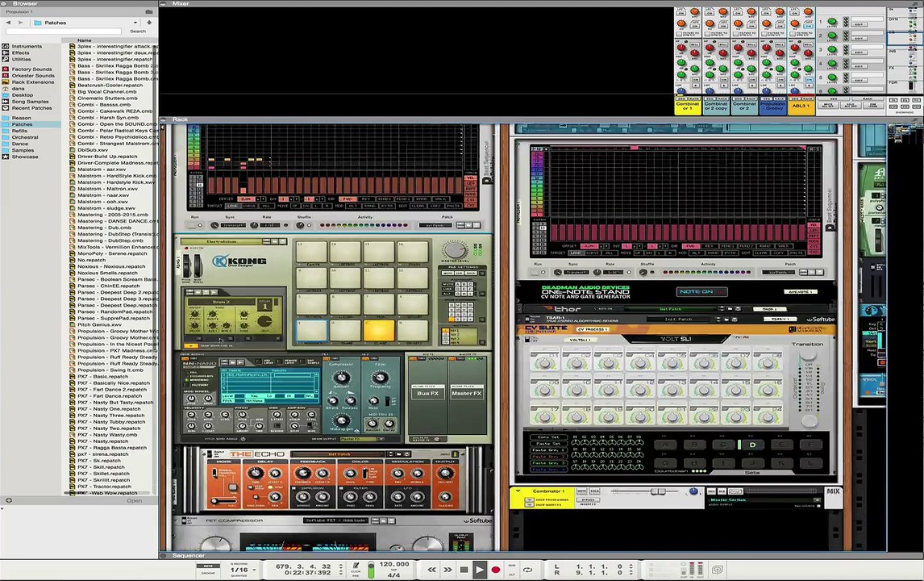The image size is (924, 581).
Task: Collapse the Rack panel header
Action: coord(164,119)
